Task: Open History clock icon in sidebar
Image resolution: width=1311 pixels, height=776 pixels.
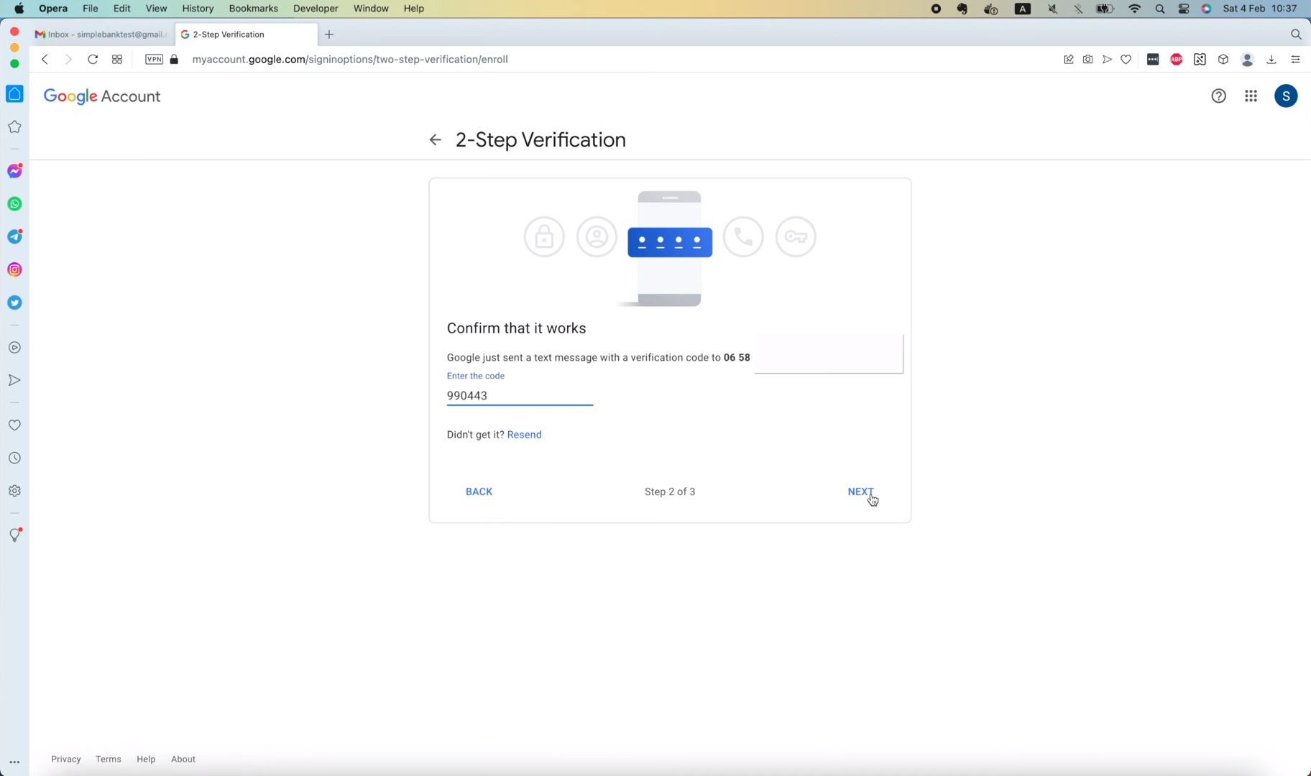Action: [x=14, y=458]
